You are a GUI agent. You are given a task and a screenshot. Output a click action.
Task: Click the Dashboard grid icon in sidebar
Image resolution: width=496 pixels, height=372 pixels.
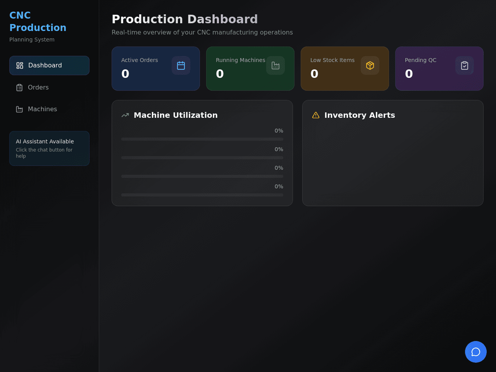[20, 65]
